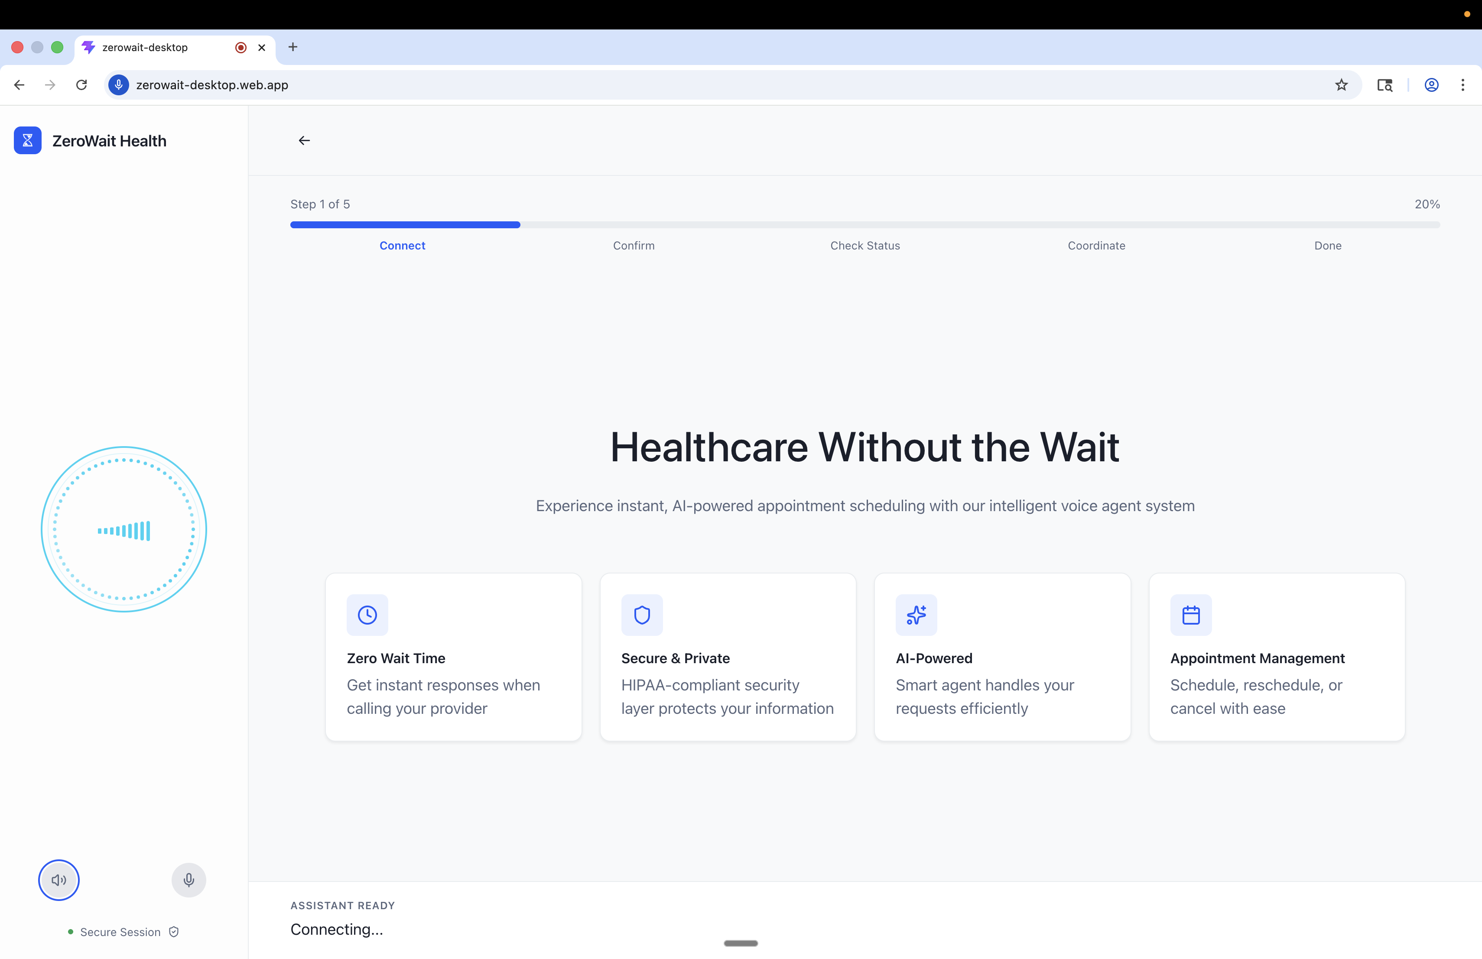The width and height of the screenshot is (1482, 959).
Task: Open a new browser tab
Action: 292,47
